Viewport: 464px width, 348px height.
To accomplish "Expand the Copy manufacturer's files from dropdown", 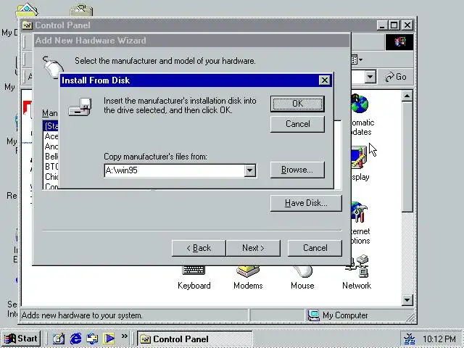I will tap(249, 170).
